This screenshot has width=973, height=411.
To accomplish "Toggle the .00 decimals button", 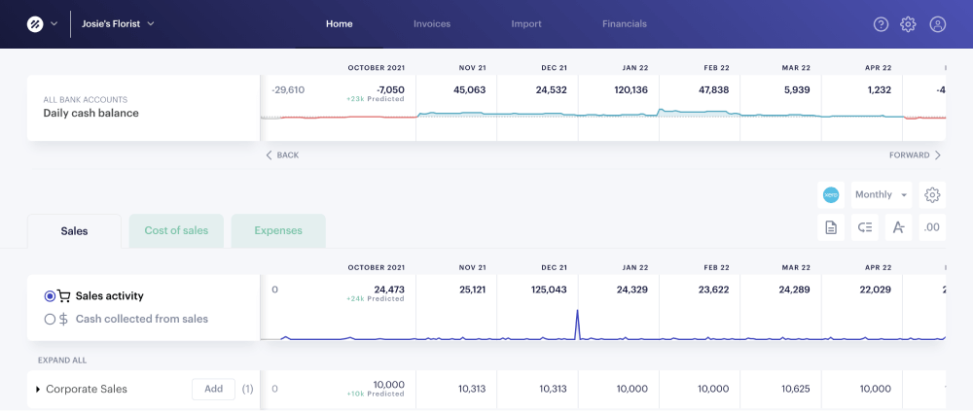I will [932, 227].
